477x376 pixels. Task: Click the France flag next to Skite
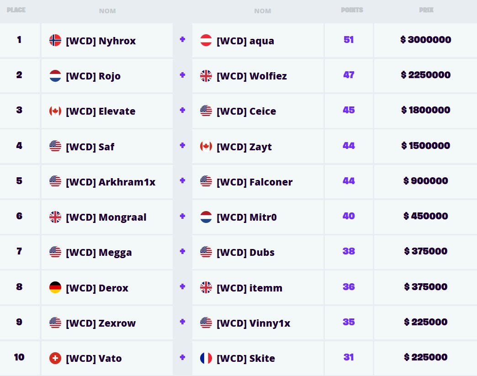pyautogui.click(x=206, y=358)
